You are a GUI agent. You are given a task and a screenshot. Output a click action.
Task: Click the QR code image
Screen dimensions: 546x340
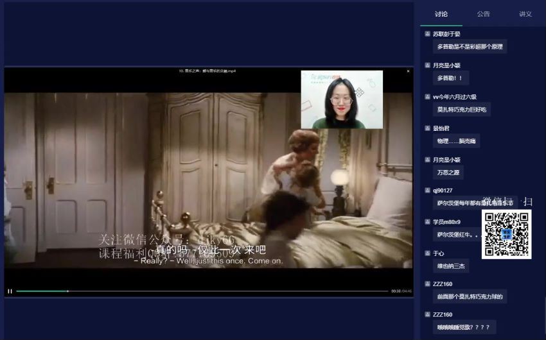(506, 234)
